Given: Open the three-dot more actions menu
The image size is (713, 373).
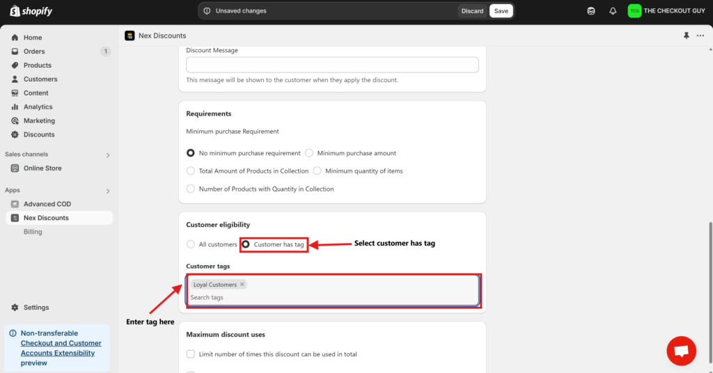Looking at the screenshot, I should 700,35.
